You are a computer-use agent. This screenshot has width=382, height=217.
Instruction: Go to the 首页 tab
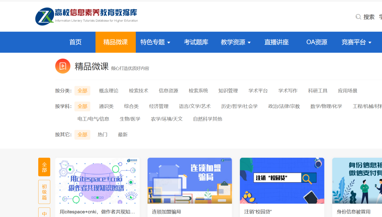tap(75, 42)
